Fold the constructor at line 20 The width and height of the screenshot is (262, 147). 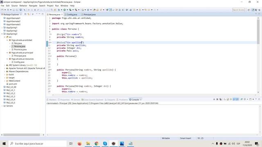click(51, 70)
